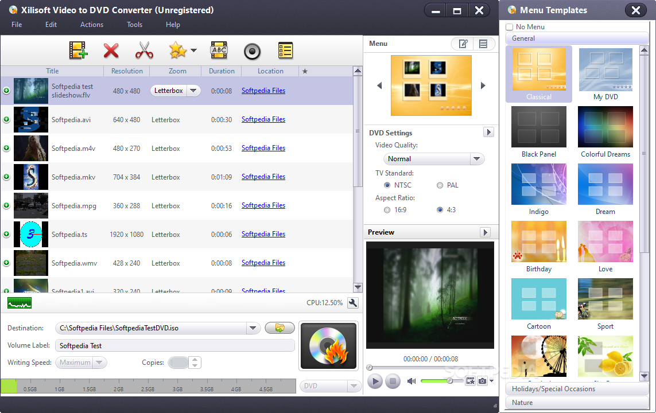Expand Softpedia.ts row plus icon
Image resolution: width=656 pixels, height=413 pixels.
[x=6, y=234]
